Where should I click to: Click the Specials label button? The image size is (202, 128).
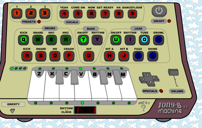tap(150, 91)
